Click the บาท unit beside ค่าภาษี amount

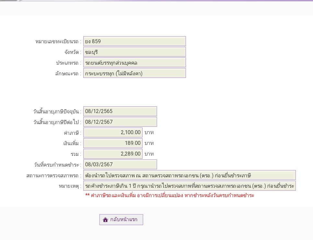click(149, 133)
